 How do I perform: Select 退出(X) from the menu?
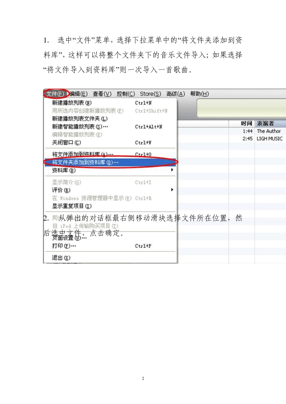[x=110, y=258]
